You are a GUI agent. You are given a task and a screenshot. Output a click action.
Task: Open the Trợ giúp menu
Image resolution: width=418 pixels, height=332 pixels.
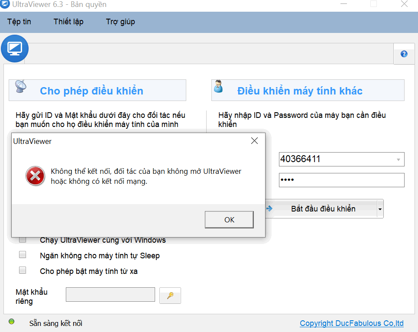click(x=120, y=22)
